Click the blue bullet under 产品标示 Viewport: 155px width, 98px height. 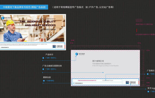pyautogui.click(x=43, y=58)
